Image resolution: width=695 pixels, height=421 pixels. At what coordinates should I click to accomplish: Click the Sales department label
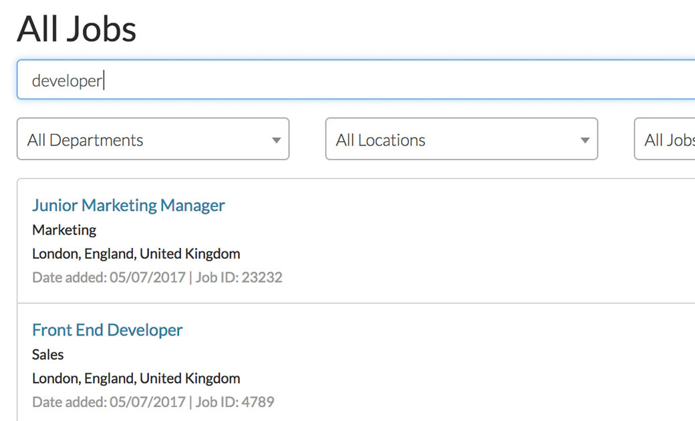coord(48,354)
